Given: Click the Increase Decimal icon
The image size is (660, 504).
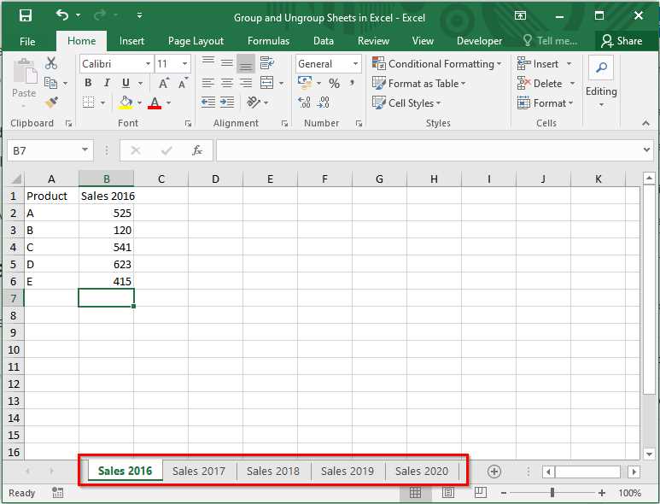Looking at the screenshot, I should click(x=304, y=103).
